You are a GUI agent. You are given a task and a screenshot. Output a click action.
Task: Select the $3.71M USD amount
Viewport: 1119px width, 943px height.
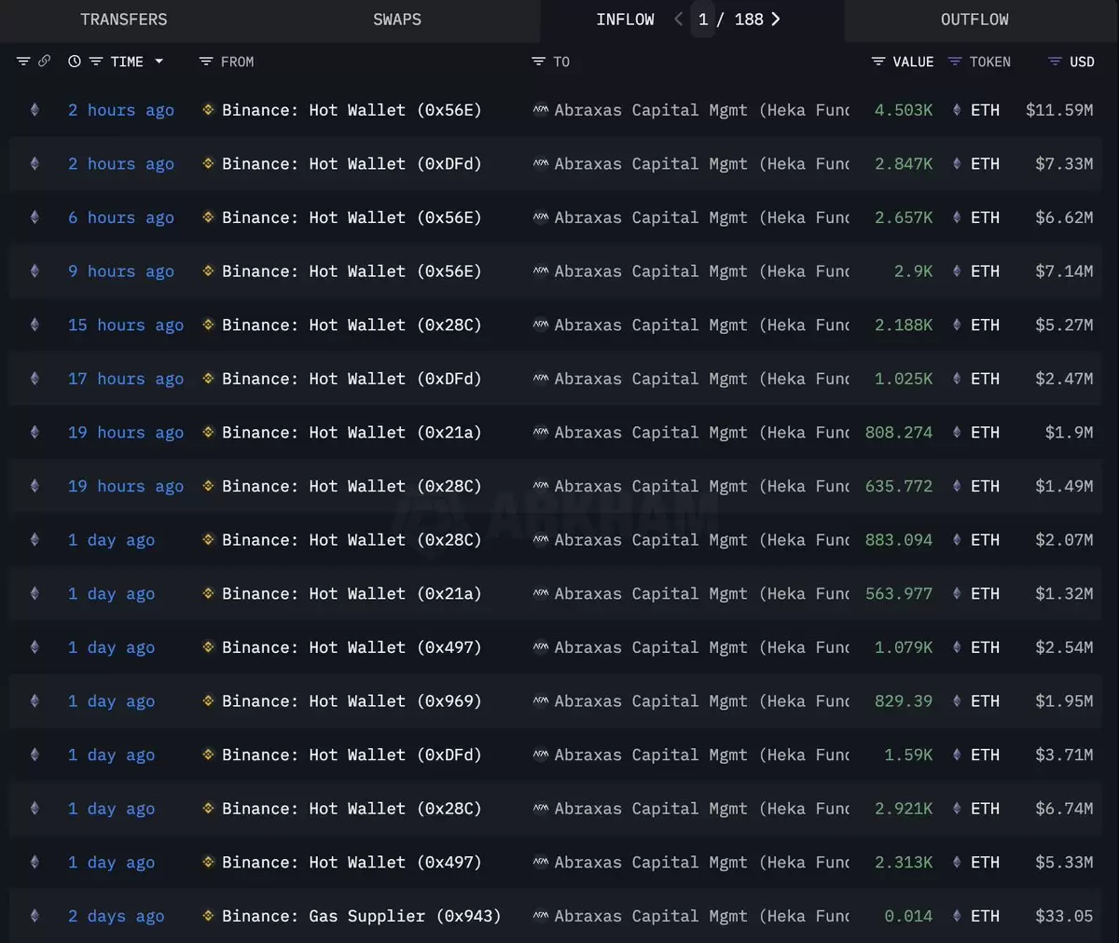pos(1064,755)
